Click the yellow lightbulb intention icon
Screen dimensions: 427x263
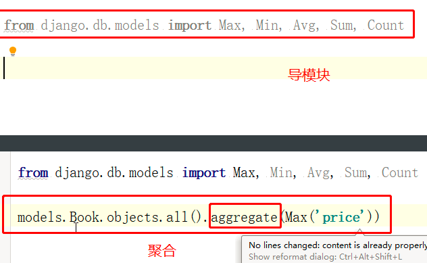click(13, 51)
